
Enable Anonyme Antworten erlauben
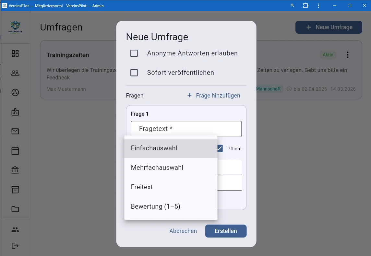134,53
